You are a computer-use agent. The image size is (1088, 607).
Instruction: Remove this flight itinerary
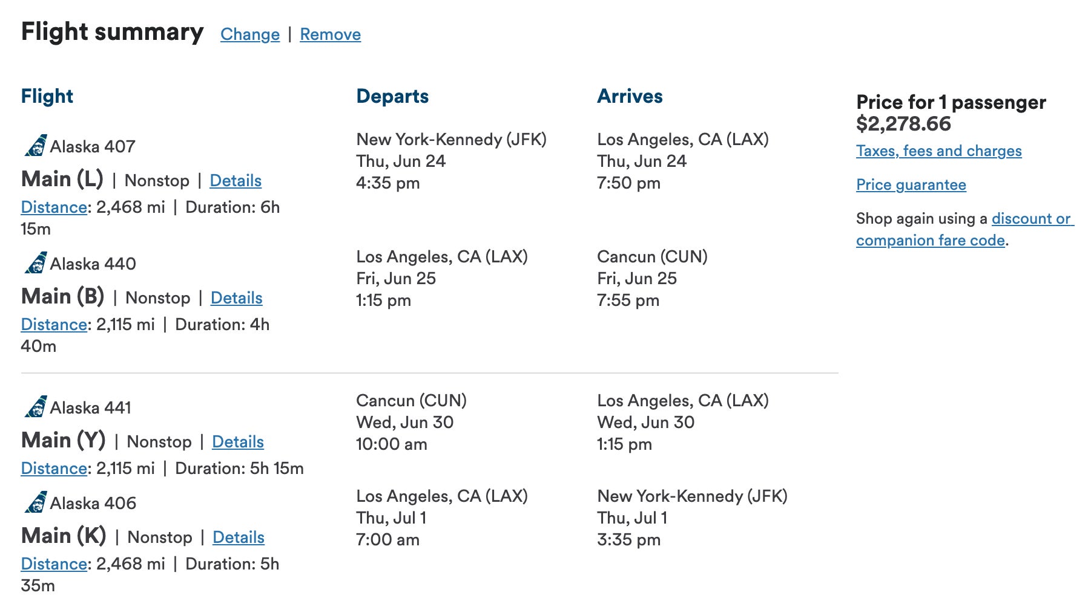(x=329, y=34)
